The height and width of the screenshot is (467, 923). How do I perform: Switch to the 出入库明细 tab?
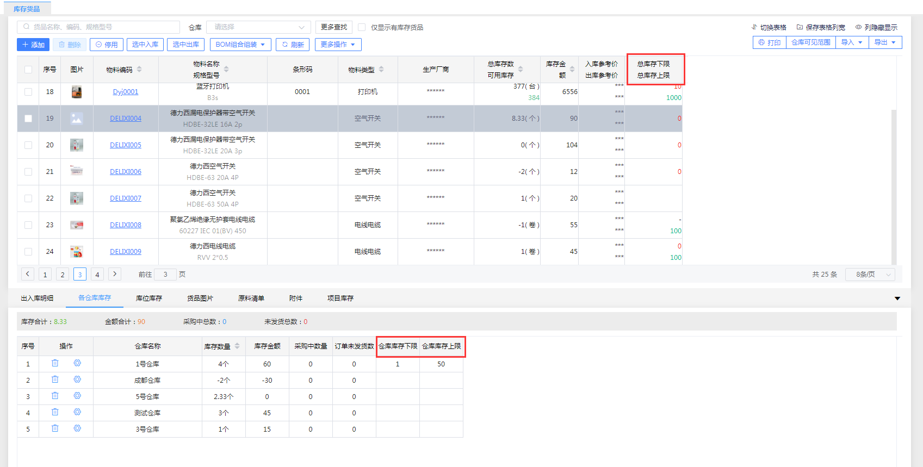tap(37, 298)
